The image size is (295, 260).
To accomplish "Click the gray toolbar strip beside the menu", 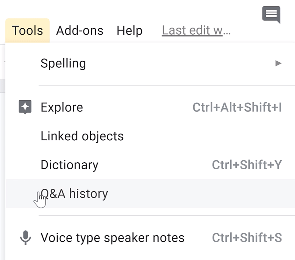I will [x=3, y=86].
